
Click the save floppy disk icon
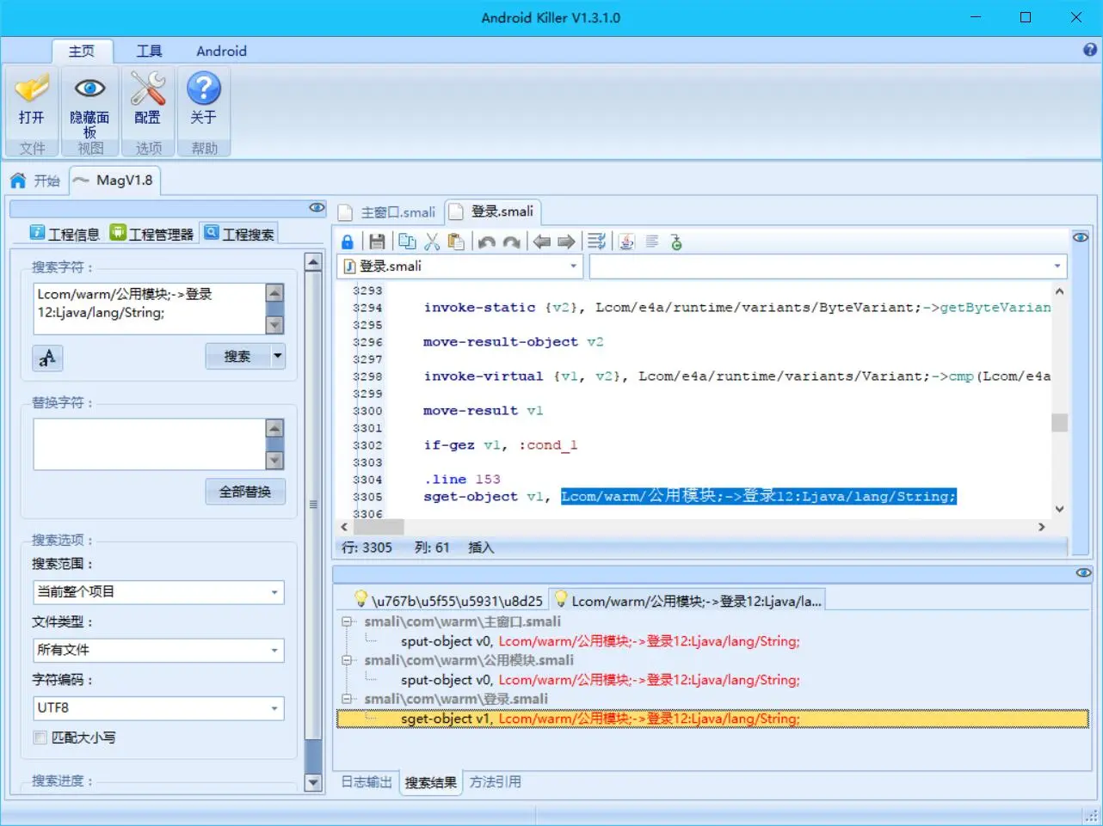coord(377,242)
